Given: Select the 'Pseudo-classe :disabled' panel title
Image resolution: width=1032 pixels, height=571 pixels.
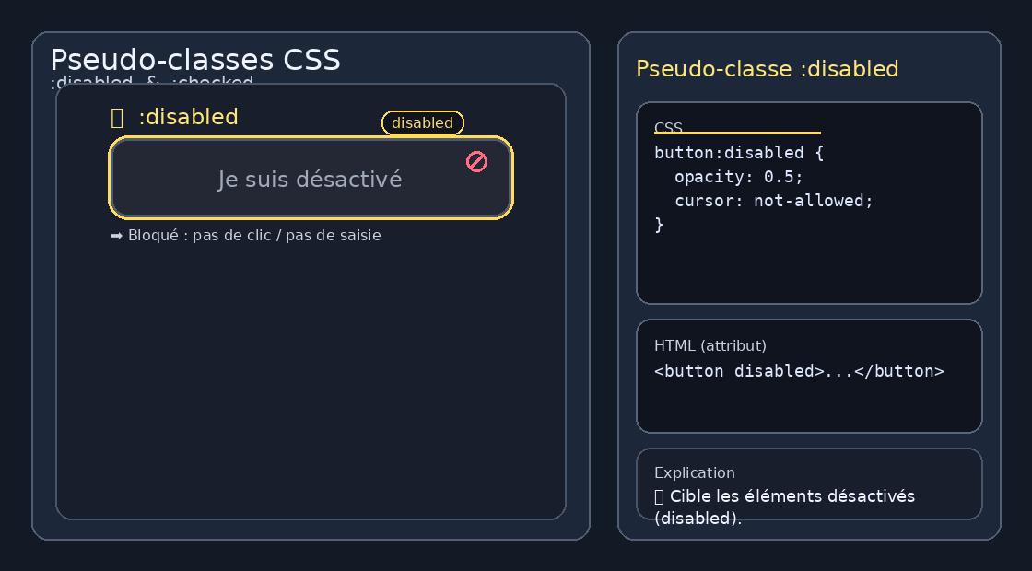Looking at the screenshot, I should tap(768, 68).
